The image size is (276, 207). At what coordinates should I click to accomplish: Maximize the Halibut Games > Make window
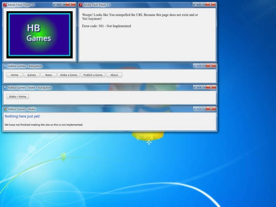coord(202,109)
